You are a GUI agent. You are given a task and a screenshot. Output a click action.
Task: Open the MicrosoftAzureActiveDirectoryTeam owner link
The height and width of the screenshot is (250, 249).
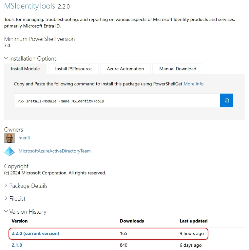click(55, 151)
